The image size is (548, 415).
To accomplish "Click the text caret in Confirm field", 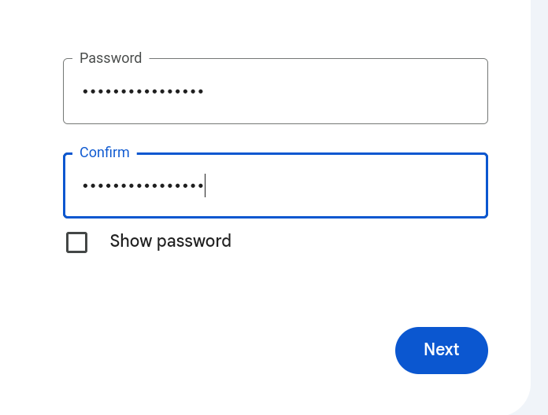I will pyautogui.click(x=205, y=186).
